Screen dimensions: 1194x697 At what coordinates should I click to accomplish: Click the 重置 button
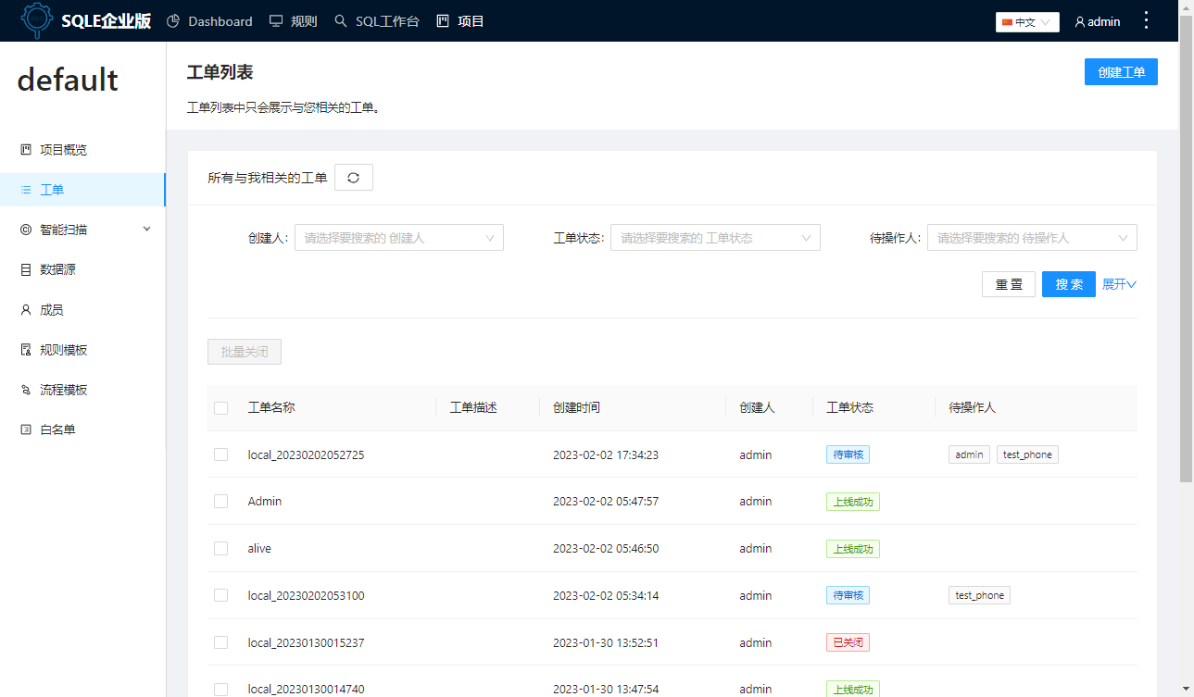coord(1009,284)
